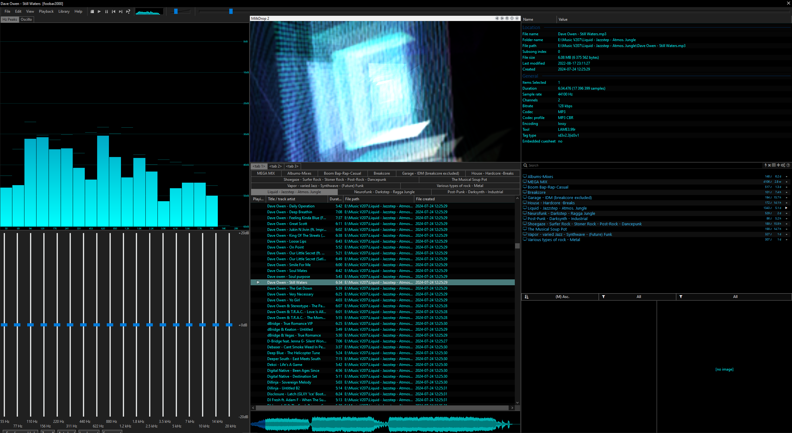
Task: Open the Library menu
Action: pos(64,11)
